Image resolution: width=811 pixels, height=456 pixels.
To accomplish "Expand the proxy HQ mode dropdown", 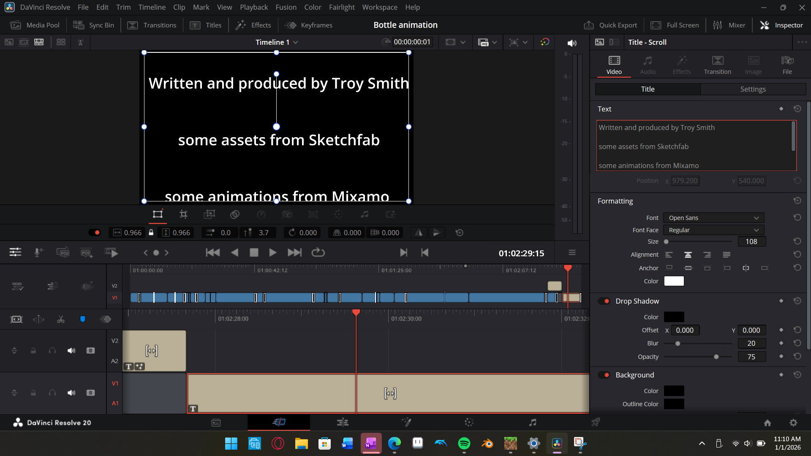I will [495, 42].
